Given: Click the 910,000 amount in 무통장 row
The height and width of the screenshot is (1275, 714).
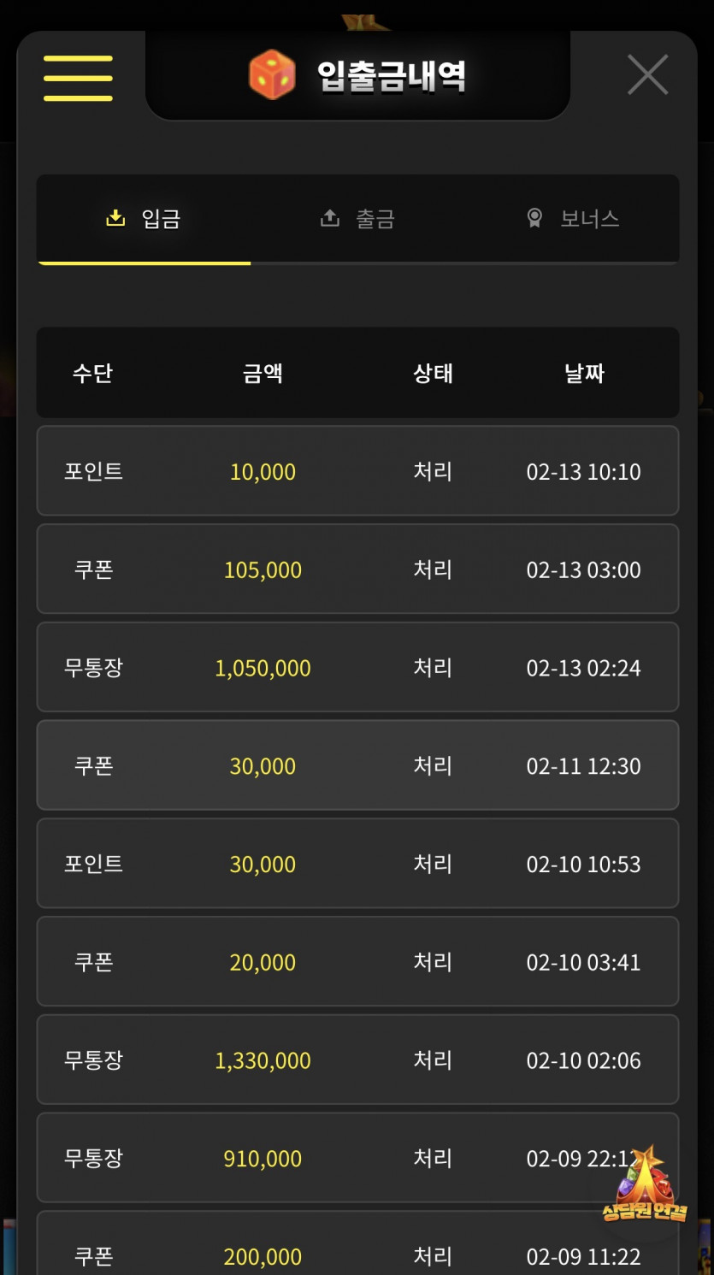Looking at the screenshot, I should tap(263, 1159).
